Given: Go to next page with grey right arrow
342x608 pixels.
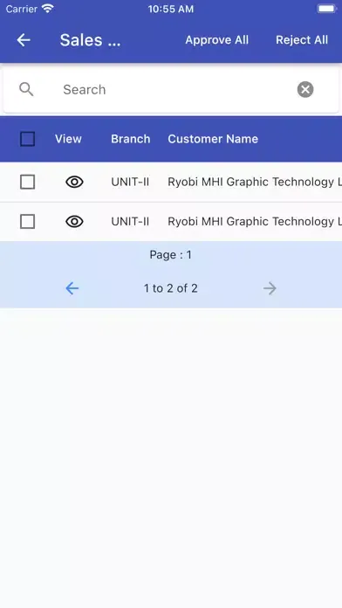Looking at the screenshot, I should pyautogui.click(x=270, y=288).
